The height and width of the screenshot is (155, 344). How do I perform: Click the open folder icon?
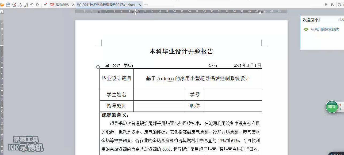click(2, 5)
